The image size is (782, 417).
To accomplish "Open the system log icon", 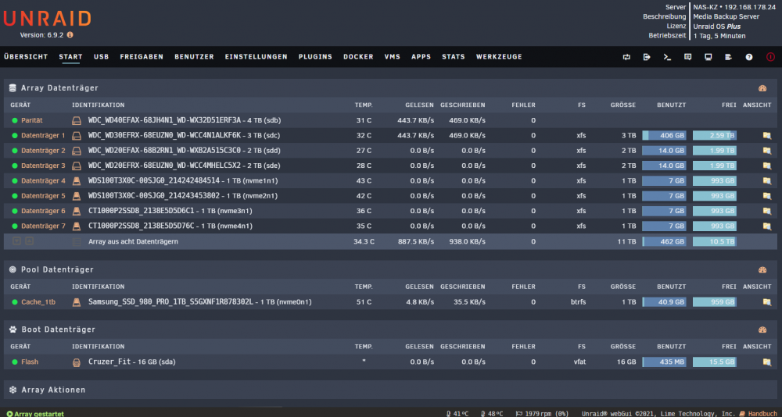I will pos(729,57).
